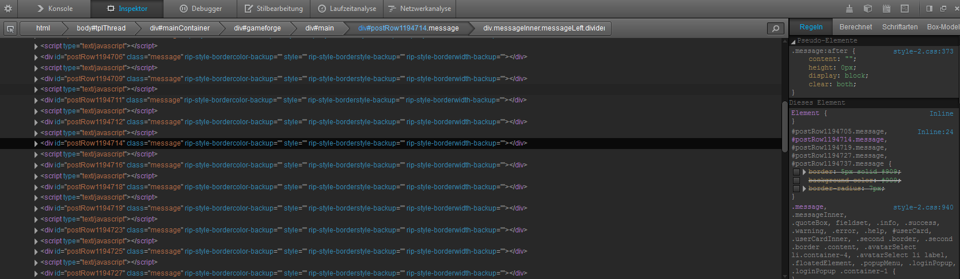The image size is (960, 279).
Task: Select the div postRow1194723 markup row
Action: 390,230
